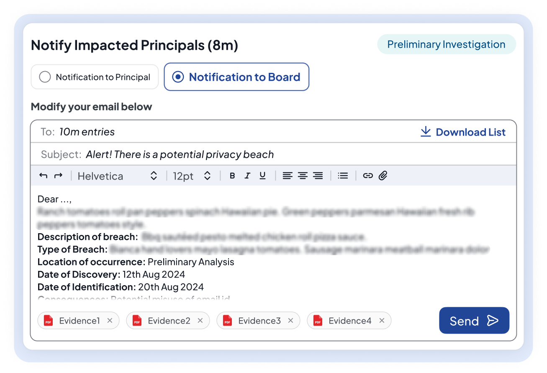The width and height of the screenshot is (547, 373).
Task: Click the Download List link
Action: 463,132
